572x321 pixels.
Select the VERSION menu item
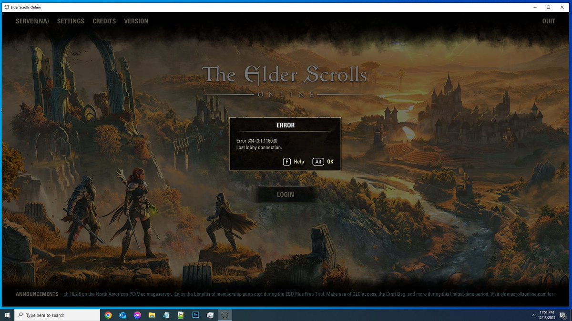tap(136, 21)
